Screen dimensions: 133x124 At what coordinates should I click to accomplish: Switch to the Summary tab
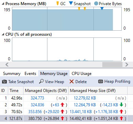[x=12, y=74]
